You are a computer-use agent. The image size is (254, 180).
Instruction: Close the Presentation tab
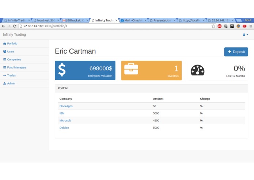click(174, 20)
